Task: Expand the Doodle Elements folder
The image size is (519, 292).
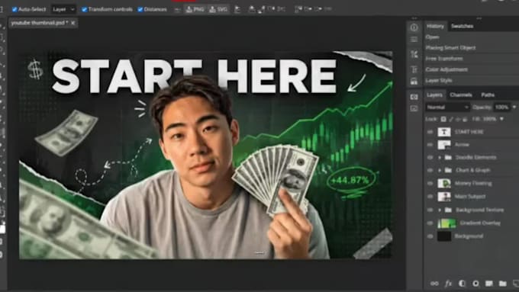Action: coord(440,157)
